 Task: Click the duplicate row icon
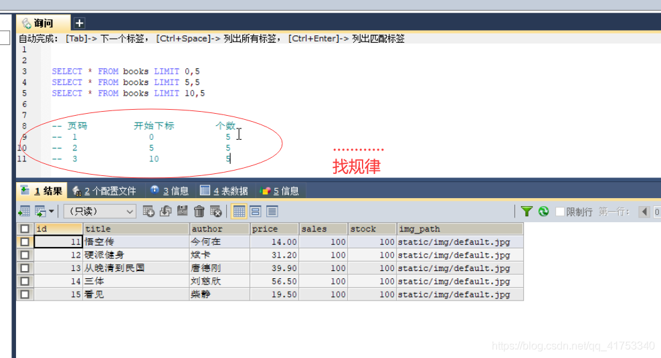click(x=165, y=211)
